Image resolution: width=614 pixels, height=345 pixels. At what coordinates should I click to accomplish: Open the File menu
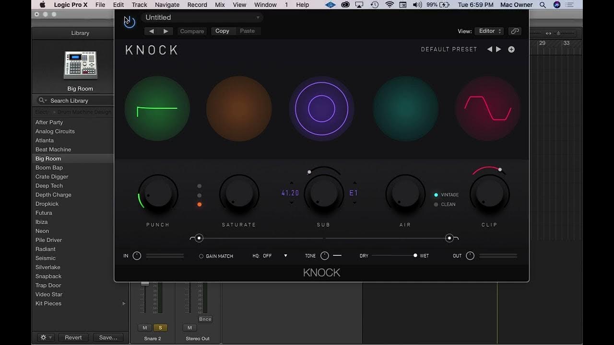[100, 5]
